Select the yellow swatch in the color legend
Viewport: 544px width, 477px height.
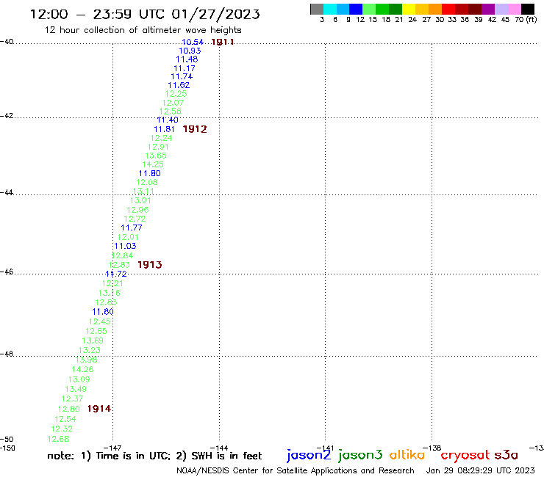409,9
